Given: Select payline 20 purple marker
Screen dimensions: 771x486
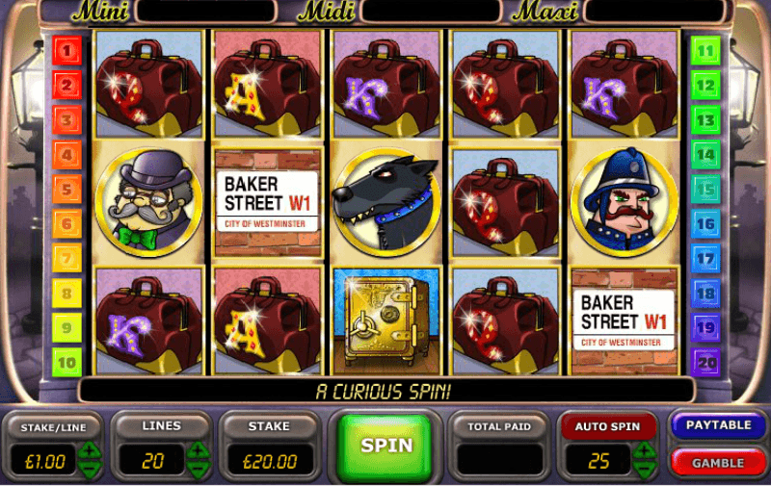Looking at the screenshot, I should (x=705, y=363).
